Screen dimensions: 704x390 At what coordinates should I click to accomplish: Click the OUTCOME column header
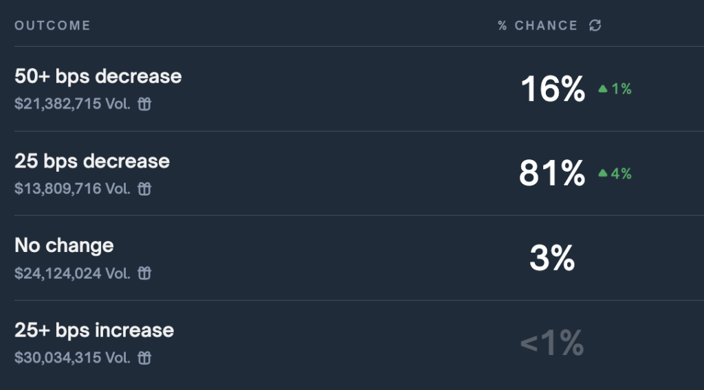point(52,25)
